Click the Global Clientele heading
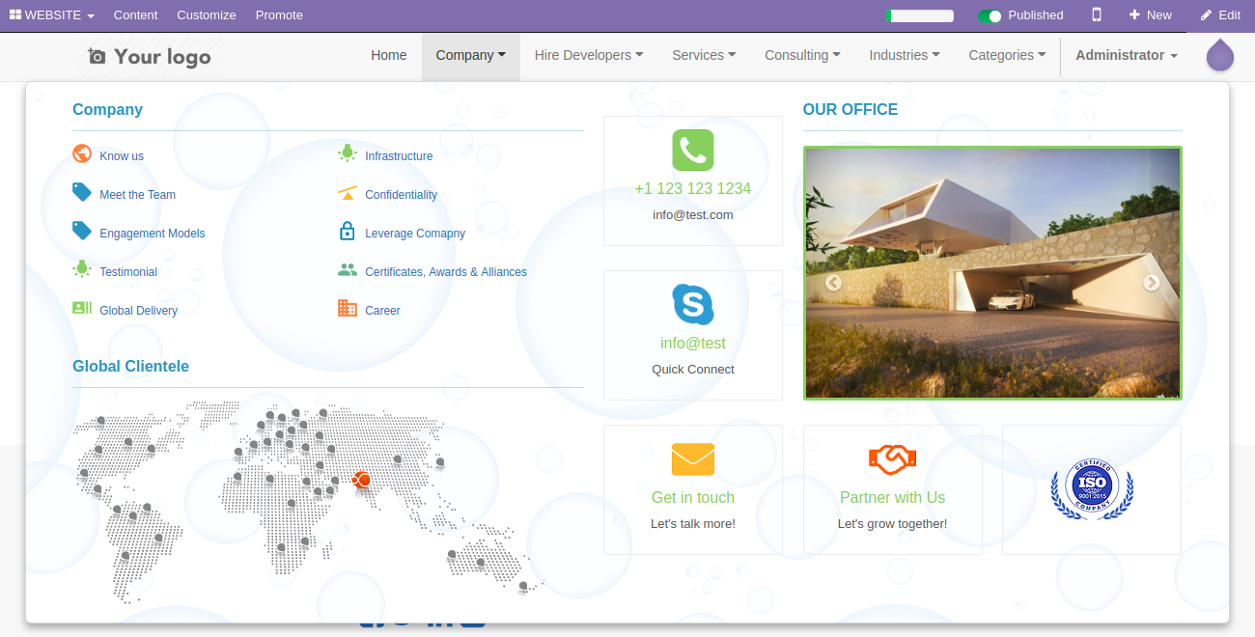1255x637 pixels. point(130,366)
